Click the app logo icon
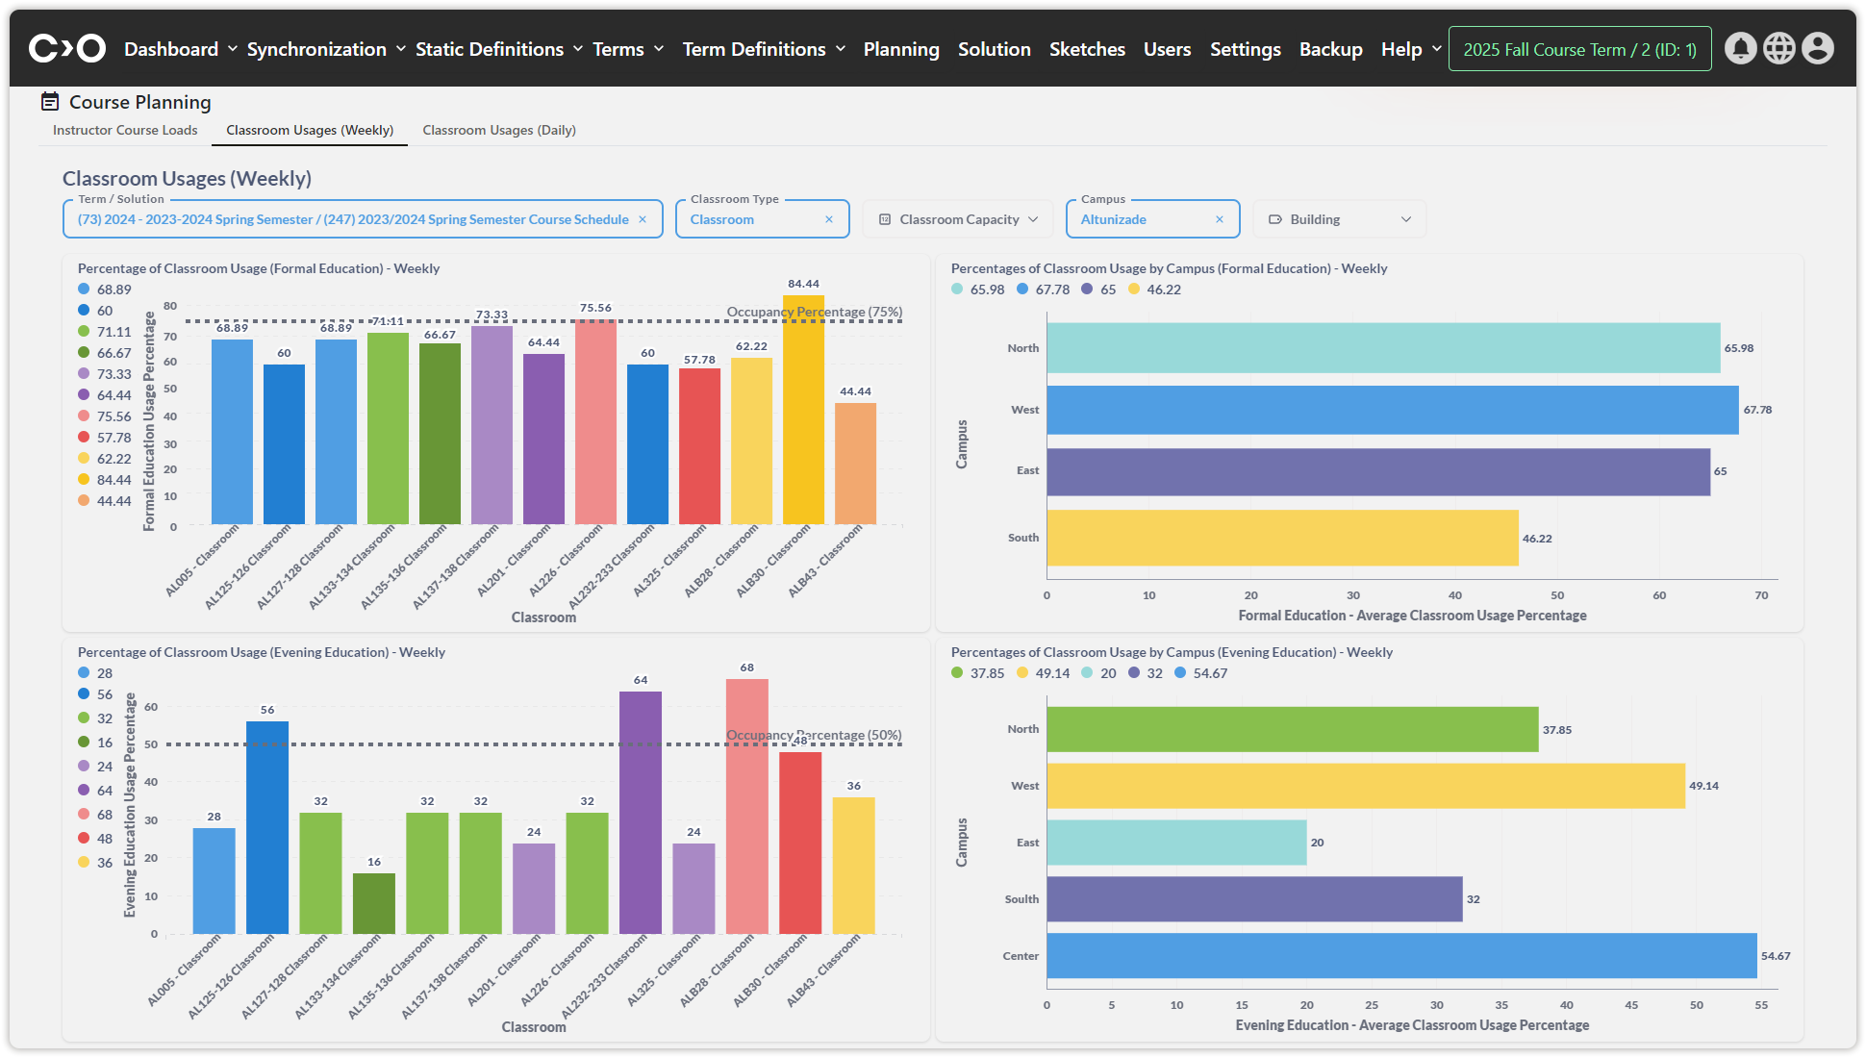The height and width of the screenshot is (1058, 1866). 66,48
